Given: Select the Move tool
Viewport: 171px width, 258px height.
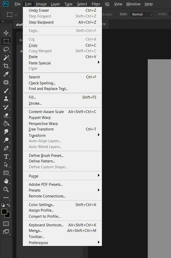Looking at the screenshot, I should click(x=6, y=33).
